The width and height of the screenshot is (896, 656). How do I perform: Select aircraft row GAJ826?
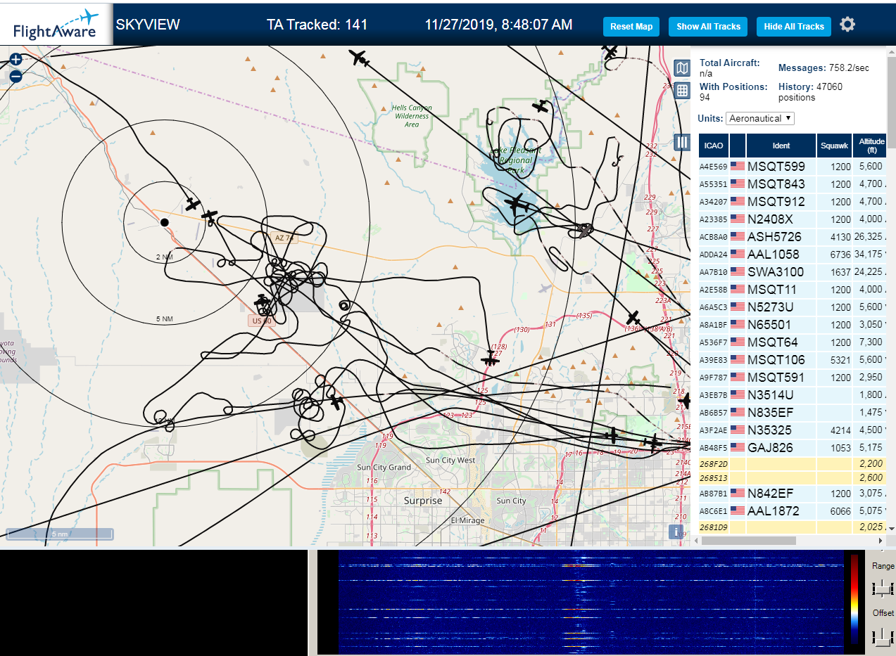coord(793,447)
